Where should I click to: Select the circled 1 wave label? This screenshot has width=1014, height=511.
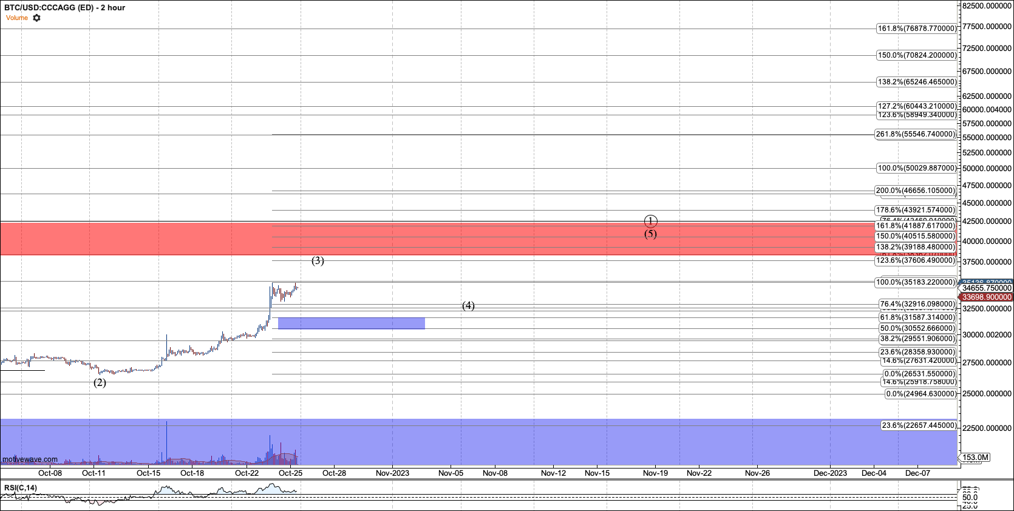click(x=650, y=221)
